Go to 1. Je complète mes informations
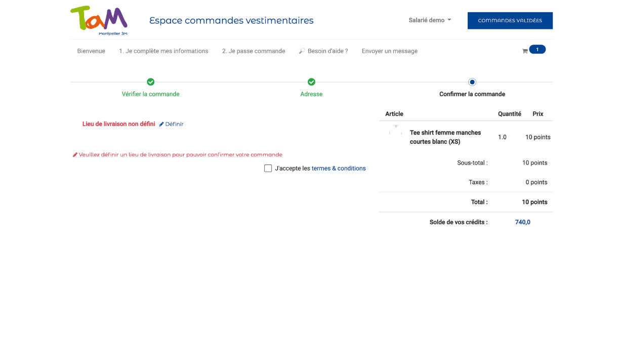Image resolution: width=623 pixels, height=338 pixels. [x=163, y=51]
